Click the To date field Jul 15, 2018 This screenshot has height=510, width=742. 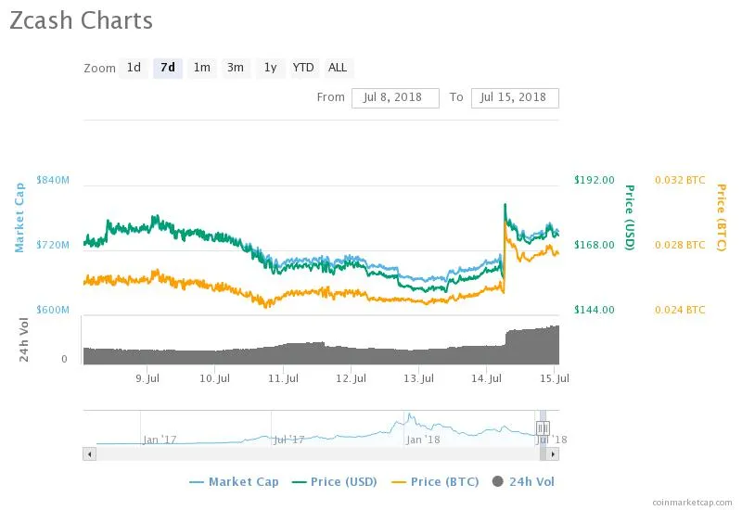click(x=515, y=98)
